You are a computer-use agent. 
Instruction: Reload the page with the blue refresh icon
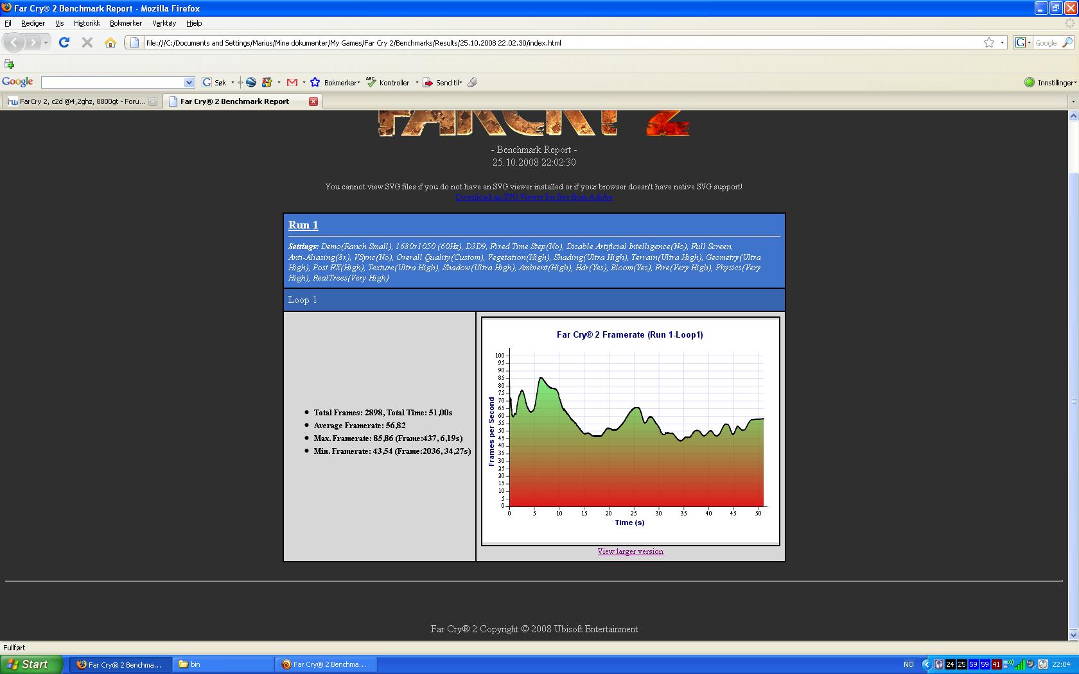tap(64, 42)
